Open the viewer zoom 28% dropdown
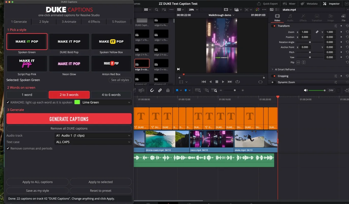The image size is (349, 204). (x=194, y=10)
